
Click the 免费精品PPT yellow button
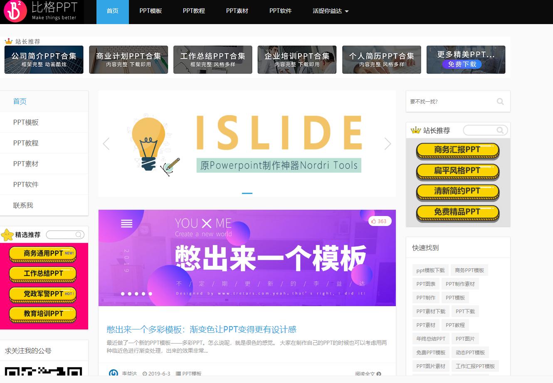point(457,211)
